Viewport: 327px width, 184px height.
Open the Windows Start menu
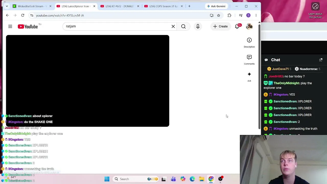click(107, 179)
